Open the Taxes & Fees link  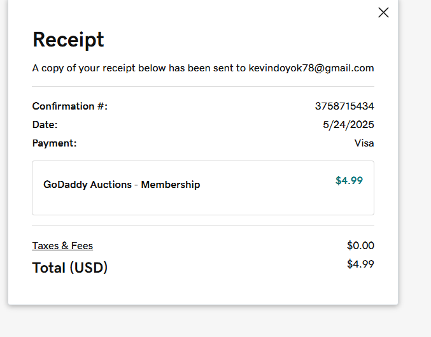click(62, 245)
